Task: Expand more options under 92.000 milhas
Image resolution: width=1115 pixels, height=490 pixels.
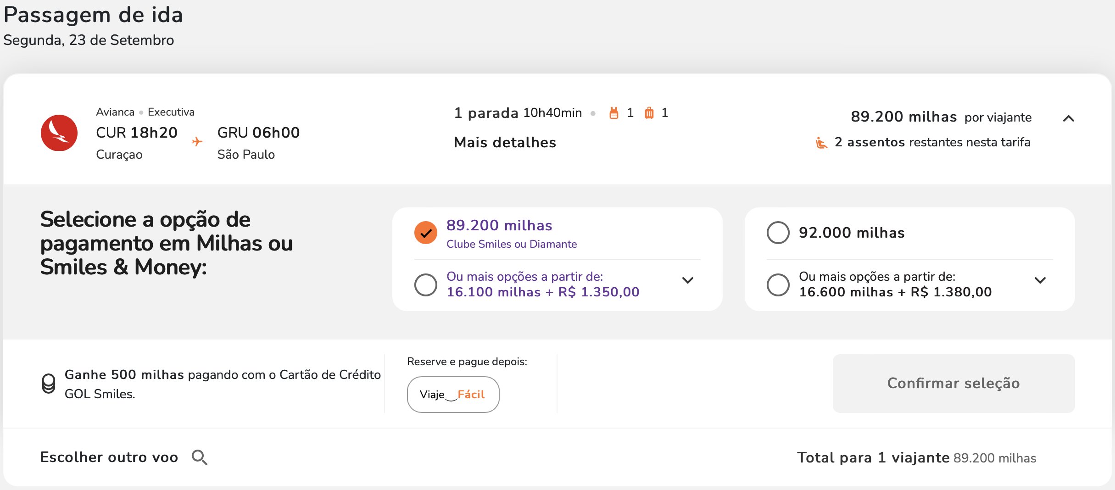Action: pos(1040,280)
